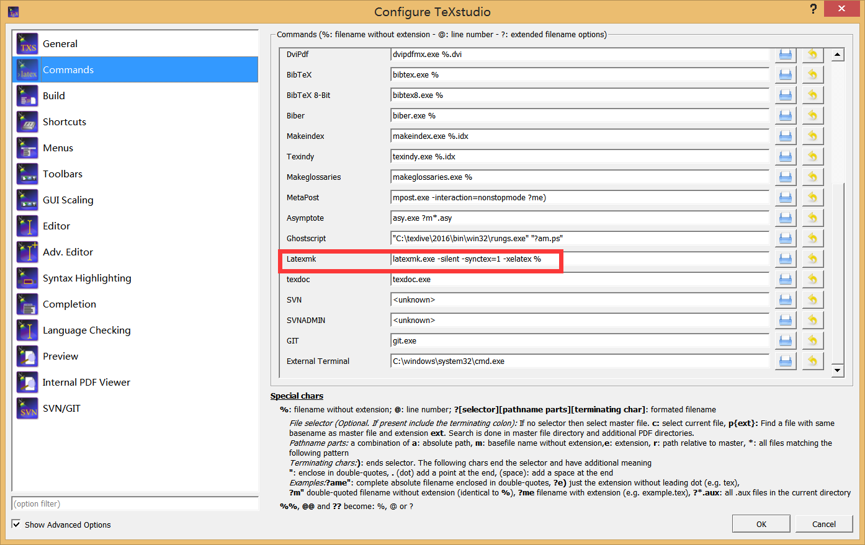865x545 pixels.
Task: Reset the Makeindex command
Action: point(812,136)
